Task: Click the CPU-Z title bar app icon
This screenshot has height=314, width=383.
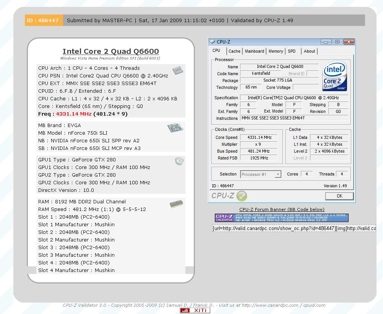Action: tap(212, 42)
